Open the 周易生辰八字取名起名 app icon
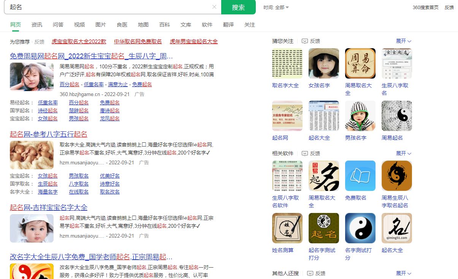 coord(397,176)
